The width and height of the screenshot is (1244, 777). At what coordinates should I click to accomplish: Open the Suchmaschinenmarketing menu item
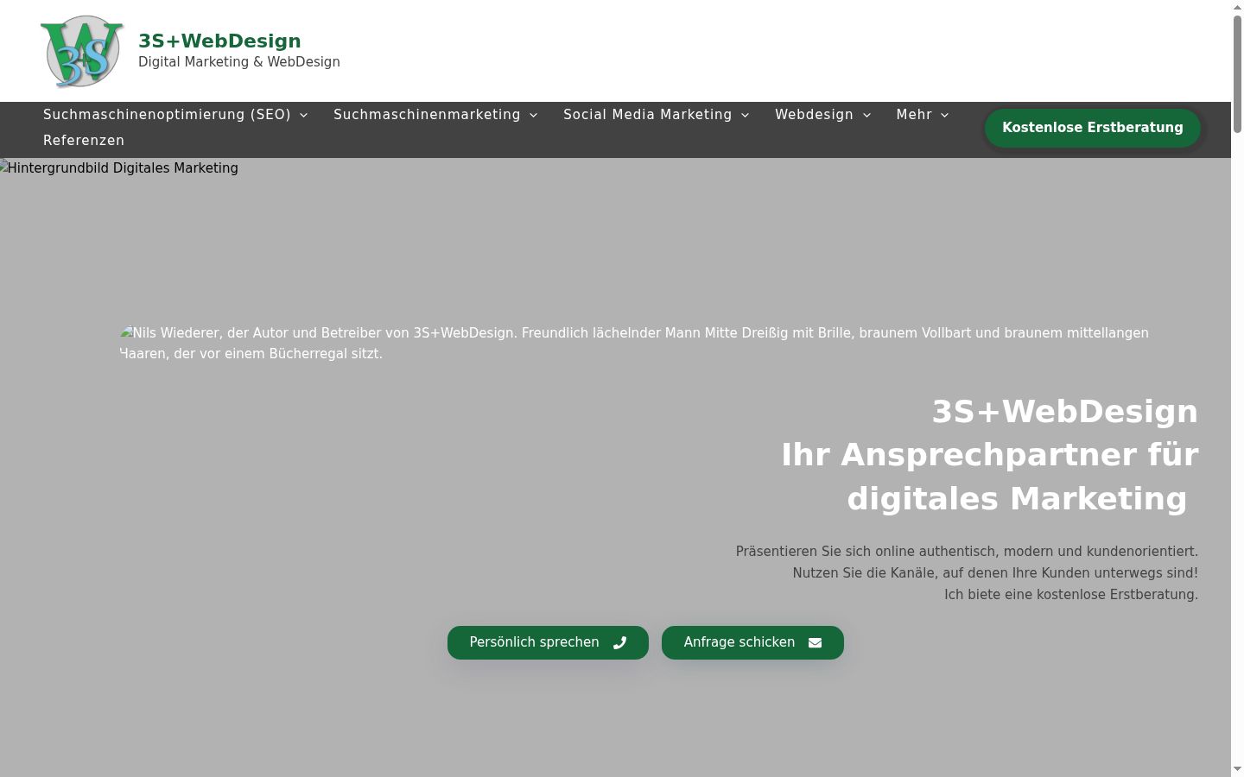pos(427,115)
